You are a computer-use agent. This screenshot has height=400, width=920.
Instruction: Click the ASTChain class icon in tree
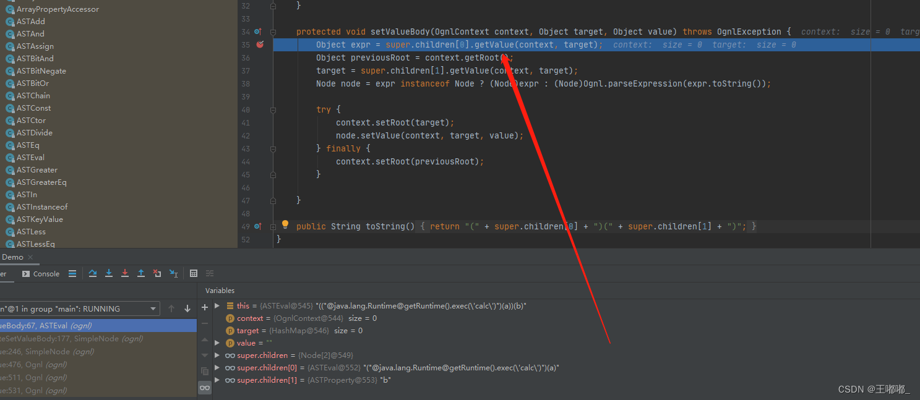pyautogui.click(x=10, y=96)
